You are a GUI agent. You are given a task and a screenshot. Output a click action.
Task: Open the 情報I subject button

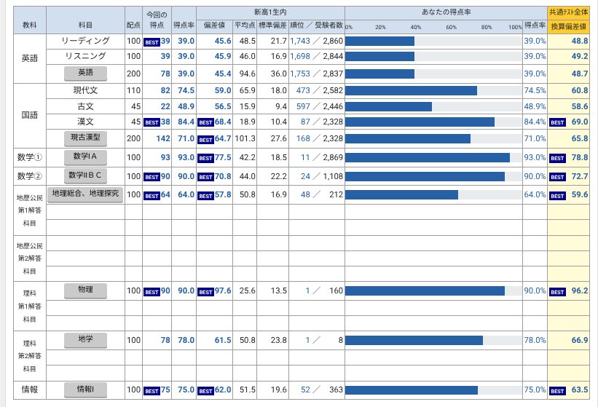tap(85, 390)
